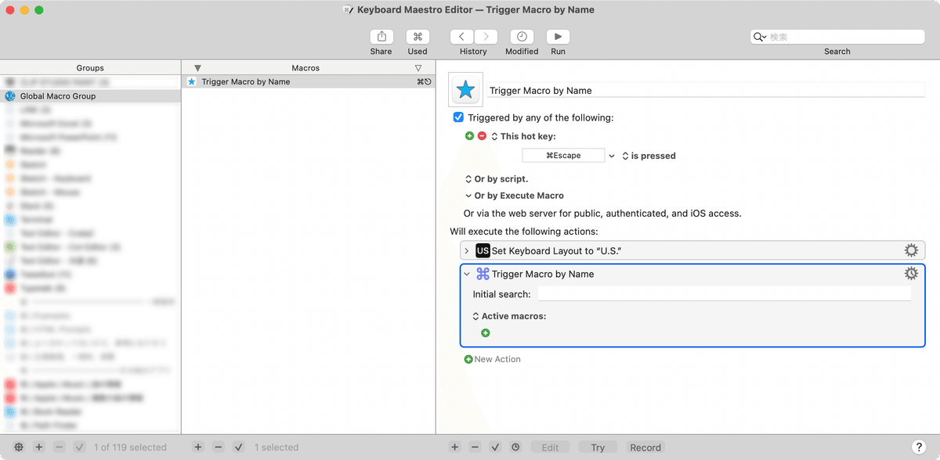
Task: Click the search field magnifier icon
Action: (x=759, y=37)
